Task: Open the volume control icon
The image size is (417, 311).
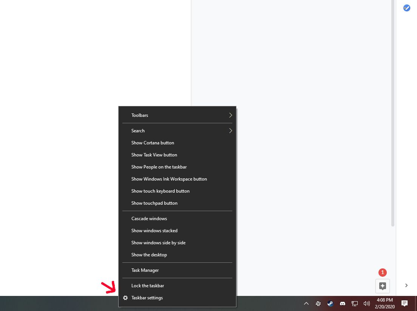Action: pos(366,303)
